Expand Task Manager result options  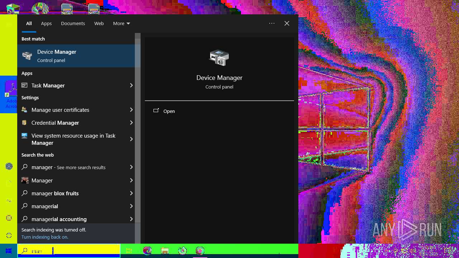click(x=131, y=85)
